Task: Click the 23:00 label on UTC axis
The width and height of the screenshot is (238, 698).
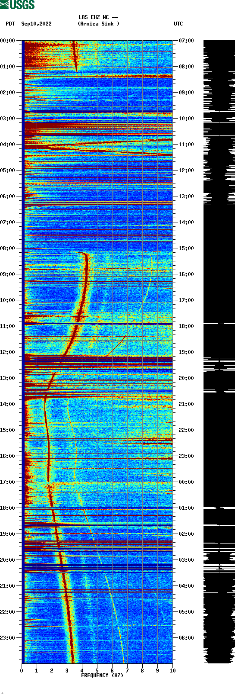Action: (186, 456)
